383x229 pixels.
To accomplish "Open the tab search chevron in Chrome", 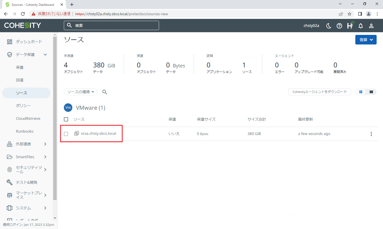I will (340, 4).
